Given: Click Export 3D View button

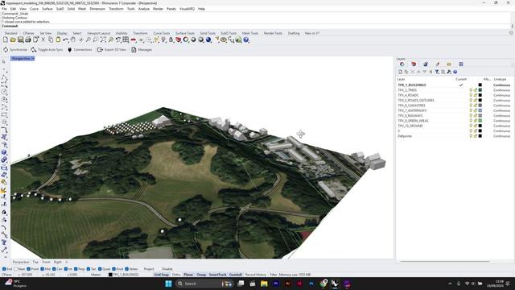Looking at the screenshot, I should coord(112,50).
